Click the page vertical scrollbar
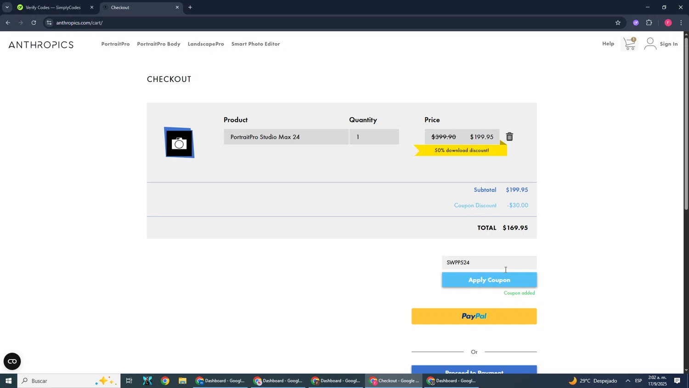Image resolution: width=689 pixels, height=388 pixels. tap(686, 124)
